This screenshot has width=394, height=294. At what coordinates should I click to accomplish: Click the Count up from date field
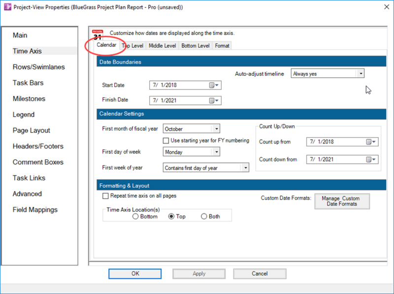click(342, 142)
